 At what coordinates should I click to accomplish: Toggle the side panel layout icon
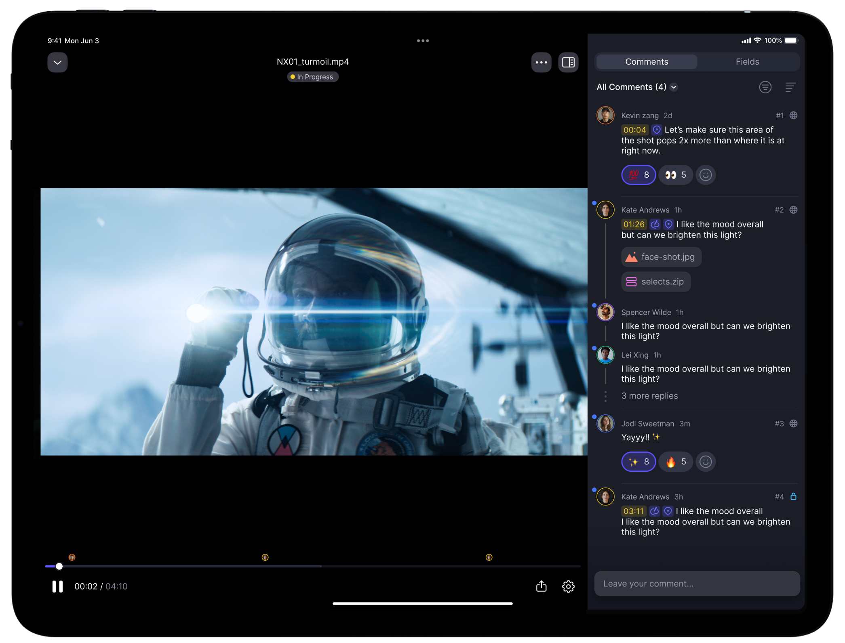(x=568, y=62)
